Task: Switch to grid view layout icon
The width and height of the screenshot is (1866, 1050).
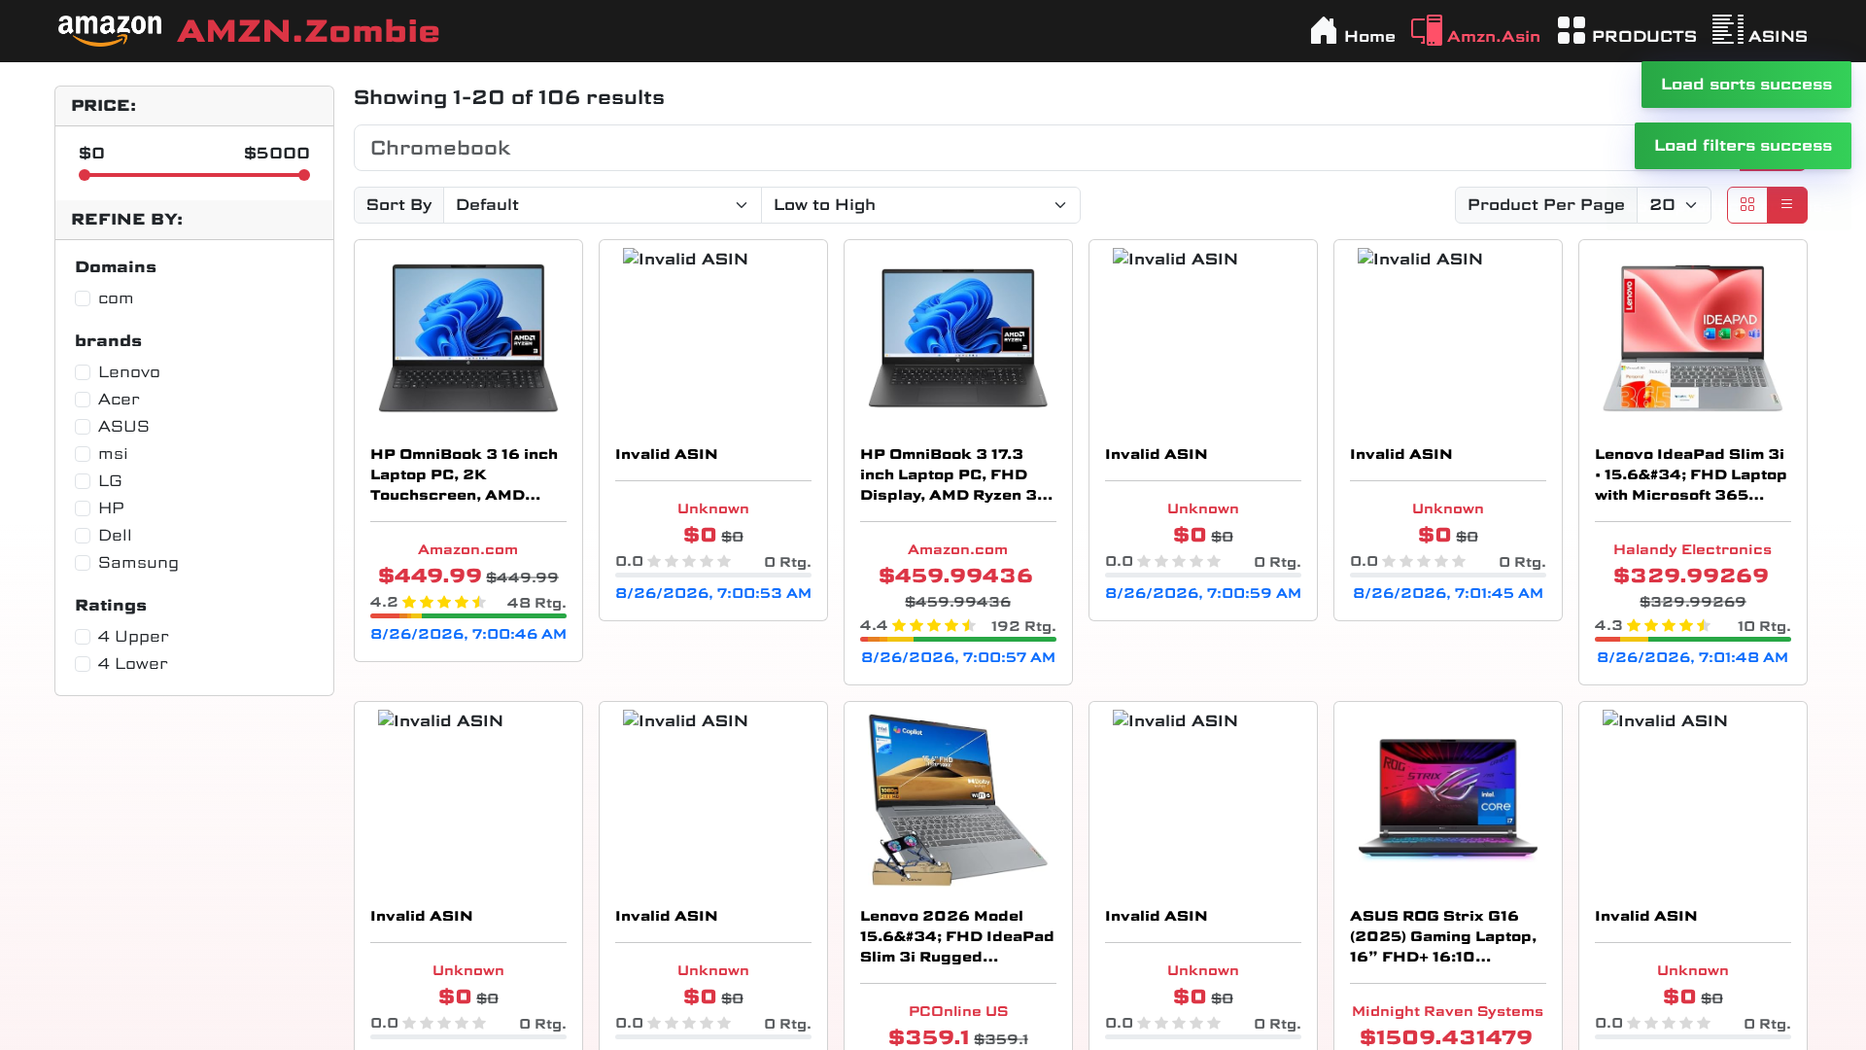Action: pos(1747,205)
